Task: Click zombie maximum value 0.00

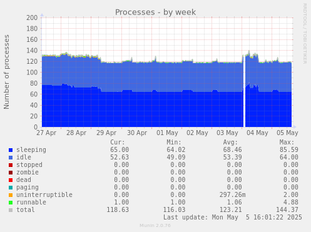Action: [291, 173]
